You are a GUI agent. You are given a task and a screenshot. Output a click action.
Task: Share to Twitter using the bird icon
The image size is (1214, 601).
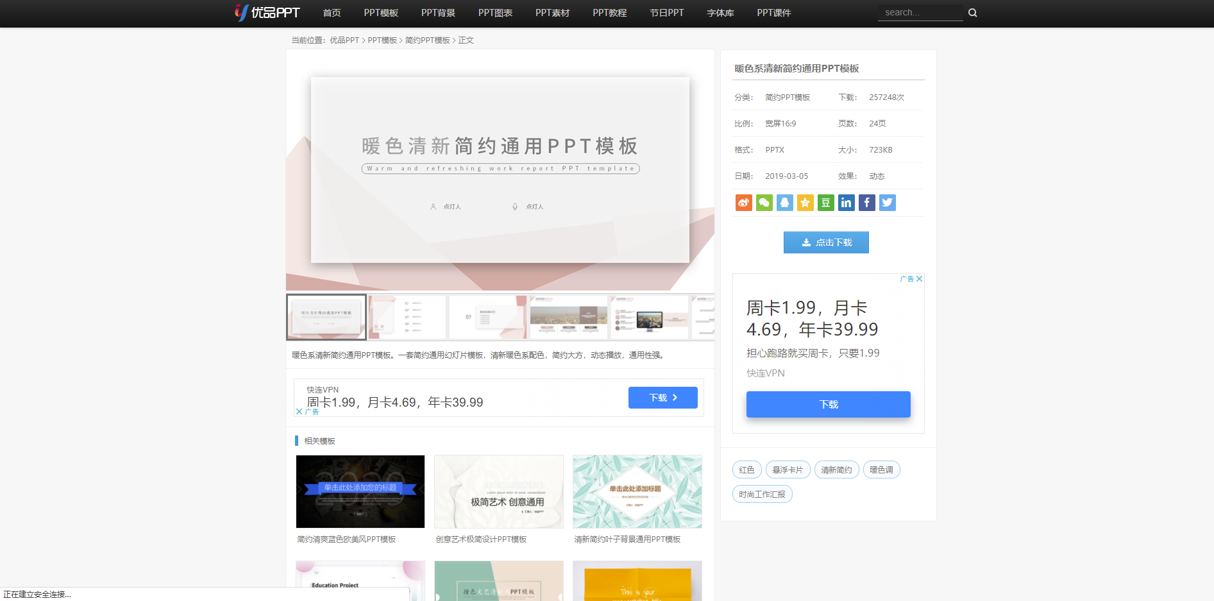[887, 202]
